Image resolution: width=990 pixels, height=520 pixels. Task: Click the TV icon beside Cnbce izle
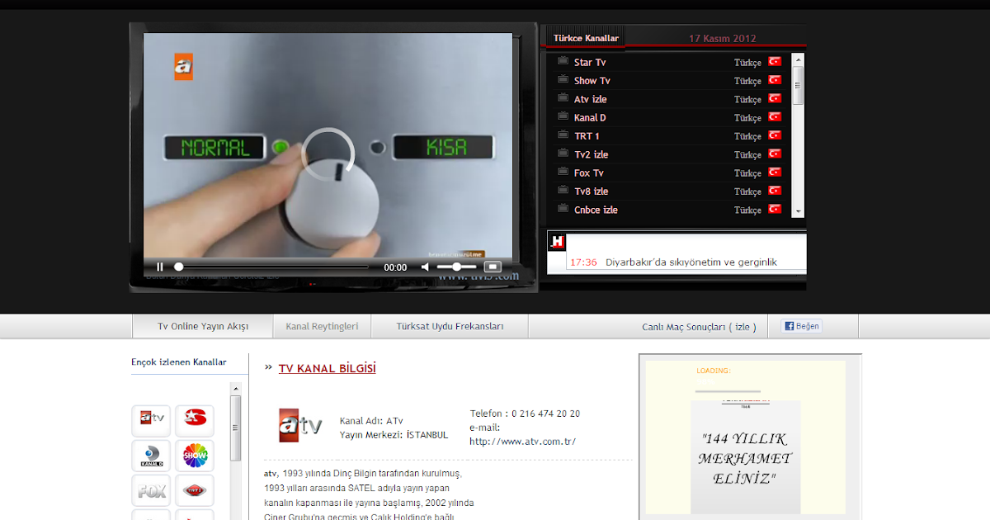point(563,209)
